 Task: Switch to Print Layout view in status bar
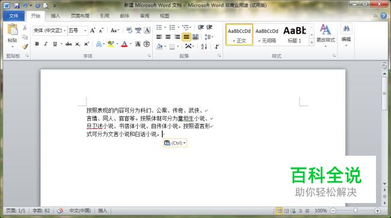tap(279, 211)
